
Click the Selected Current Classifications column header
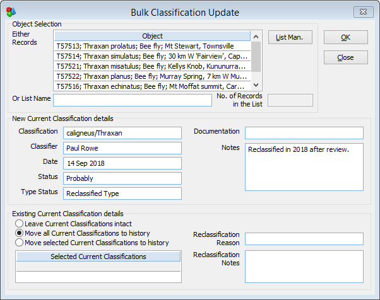pyautogui.click(x=98, y=257)
